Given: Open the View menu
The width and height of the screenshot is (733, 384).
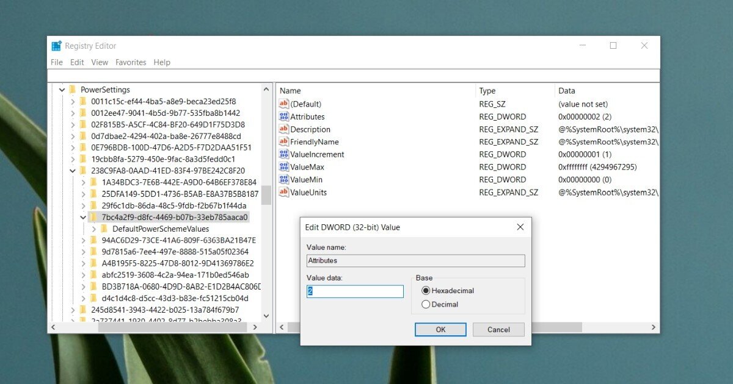Looking at the screenshot, I should 100,62.
